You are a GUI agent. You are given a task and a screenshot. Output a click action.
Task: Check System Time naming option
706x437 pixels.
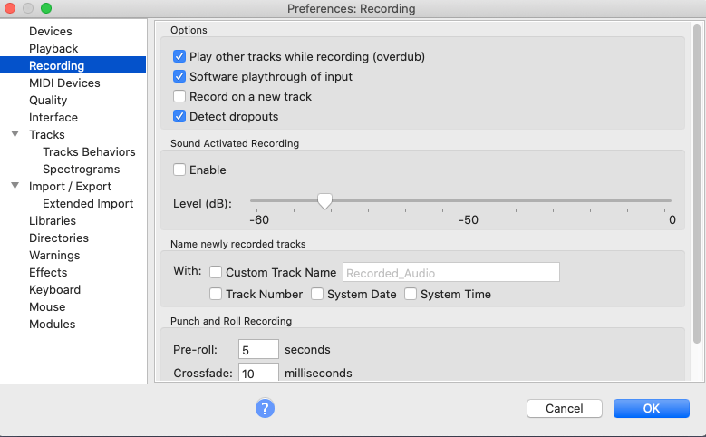411,294
